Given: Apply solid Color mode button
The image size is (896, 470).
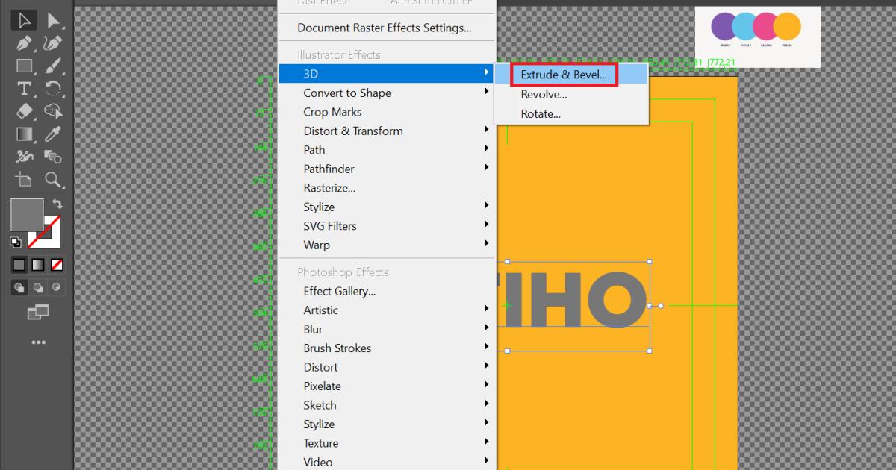Looking at the screenshot, I should click(x=19, y=265).
